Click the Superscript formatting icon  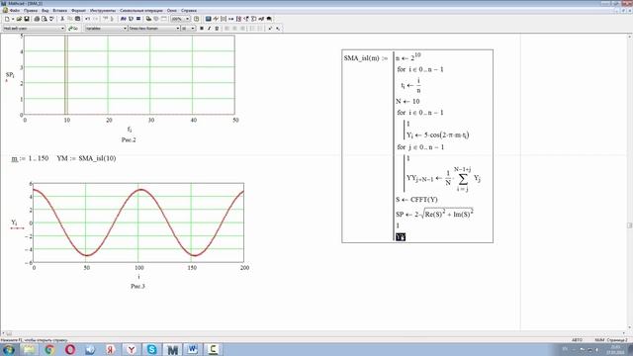(270, 29)
